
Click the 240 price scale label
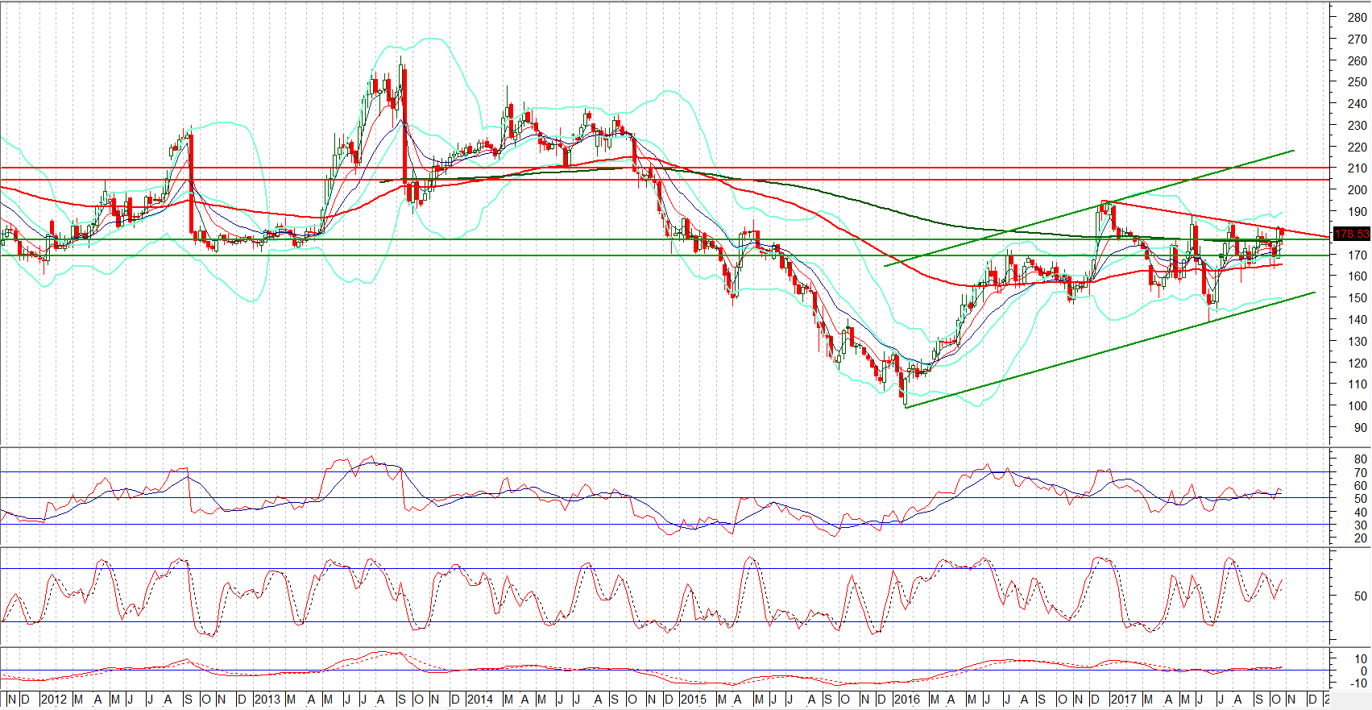(1357, 103)
